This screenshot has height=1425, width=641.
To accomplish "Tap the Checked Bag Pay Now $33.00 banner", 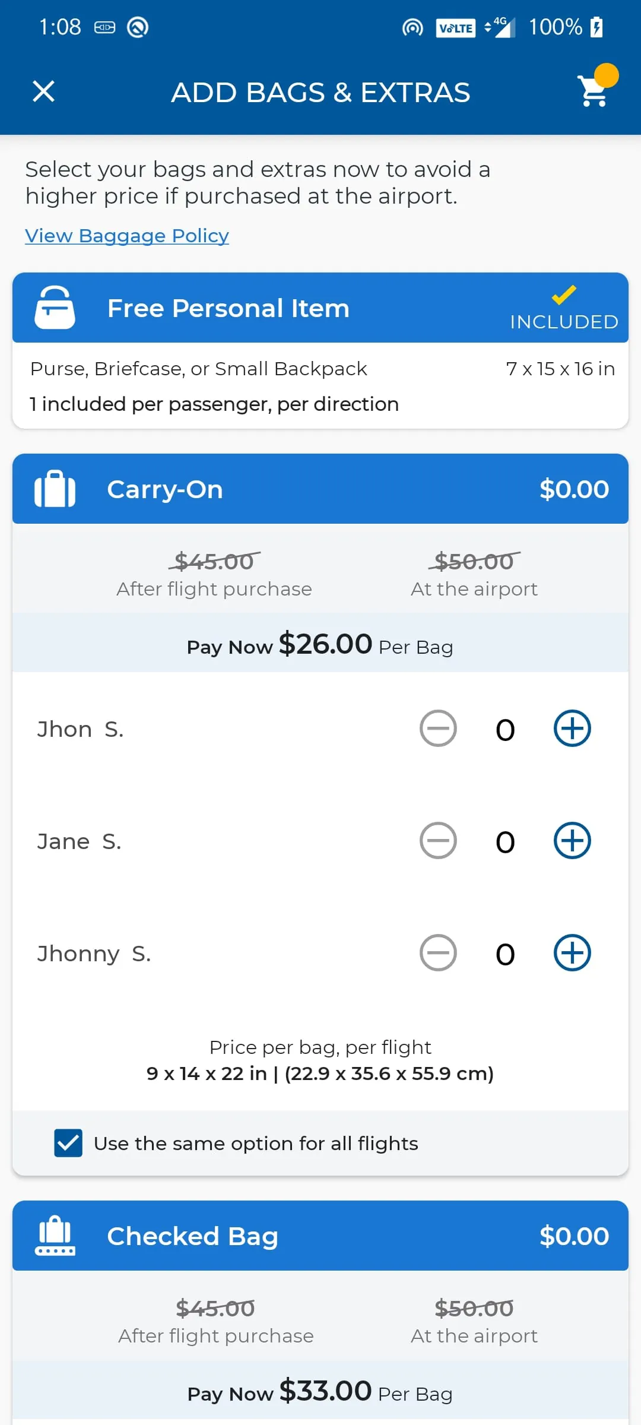I will (x=320, y=1392).
